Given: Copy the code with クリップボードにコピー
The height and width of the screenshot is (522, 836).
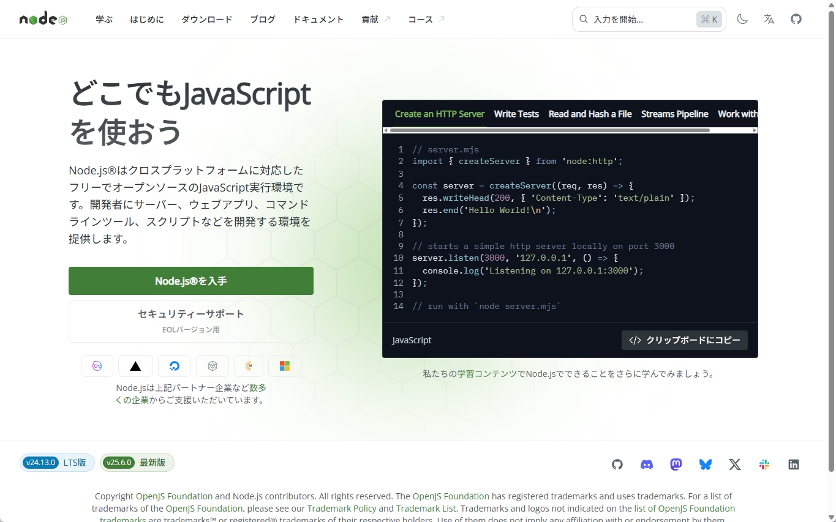Looking at the screenshot, I should [x=684, y=340].
